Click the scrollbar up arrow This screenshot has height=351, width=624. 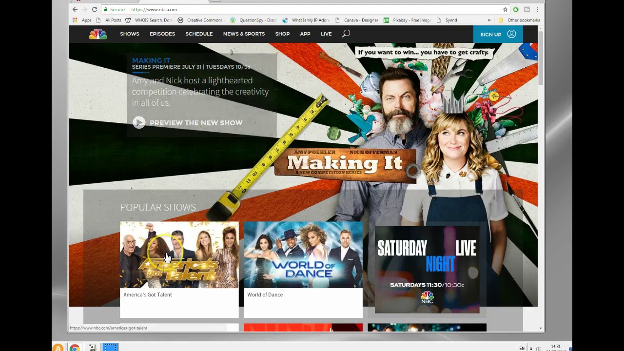tap(541, 28)
